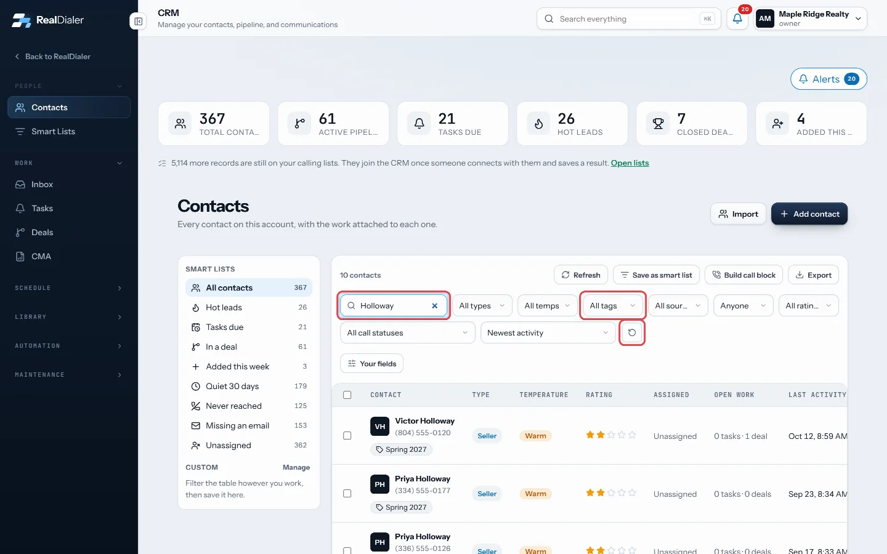The image size is (887, 554).
Task: Click the Closed Deals trophy icon card
Action: pyautogui.click(x=692, y=124)
